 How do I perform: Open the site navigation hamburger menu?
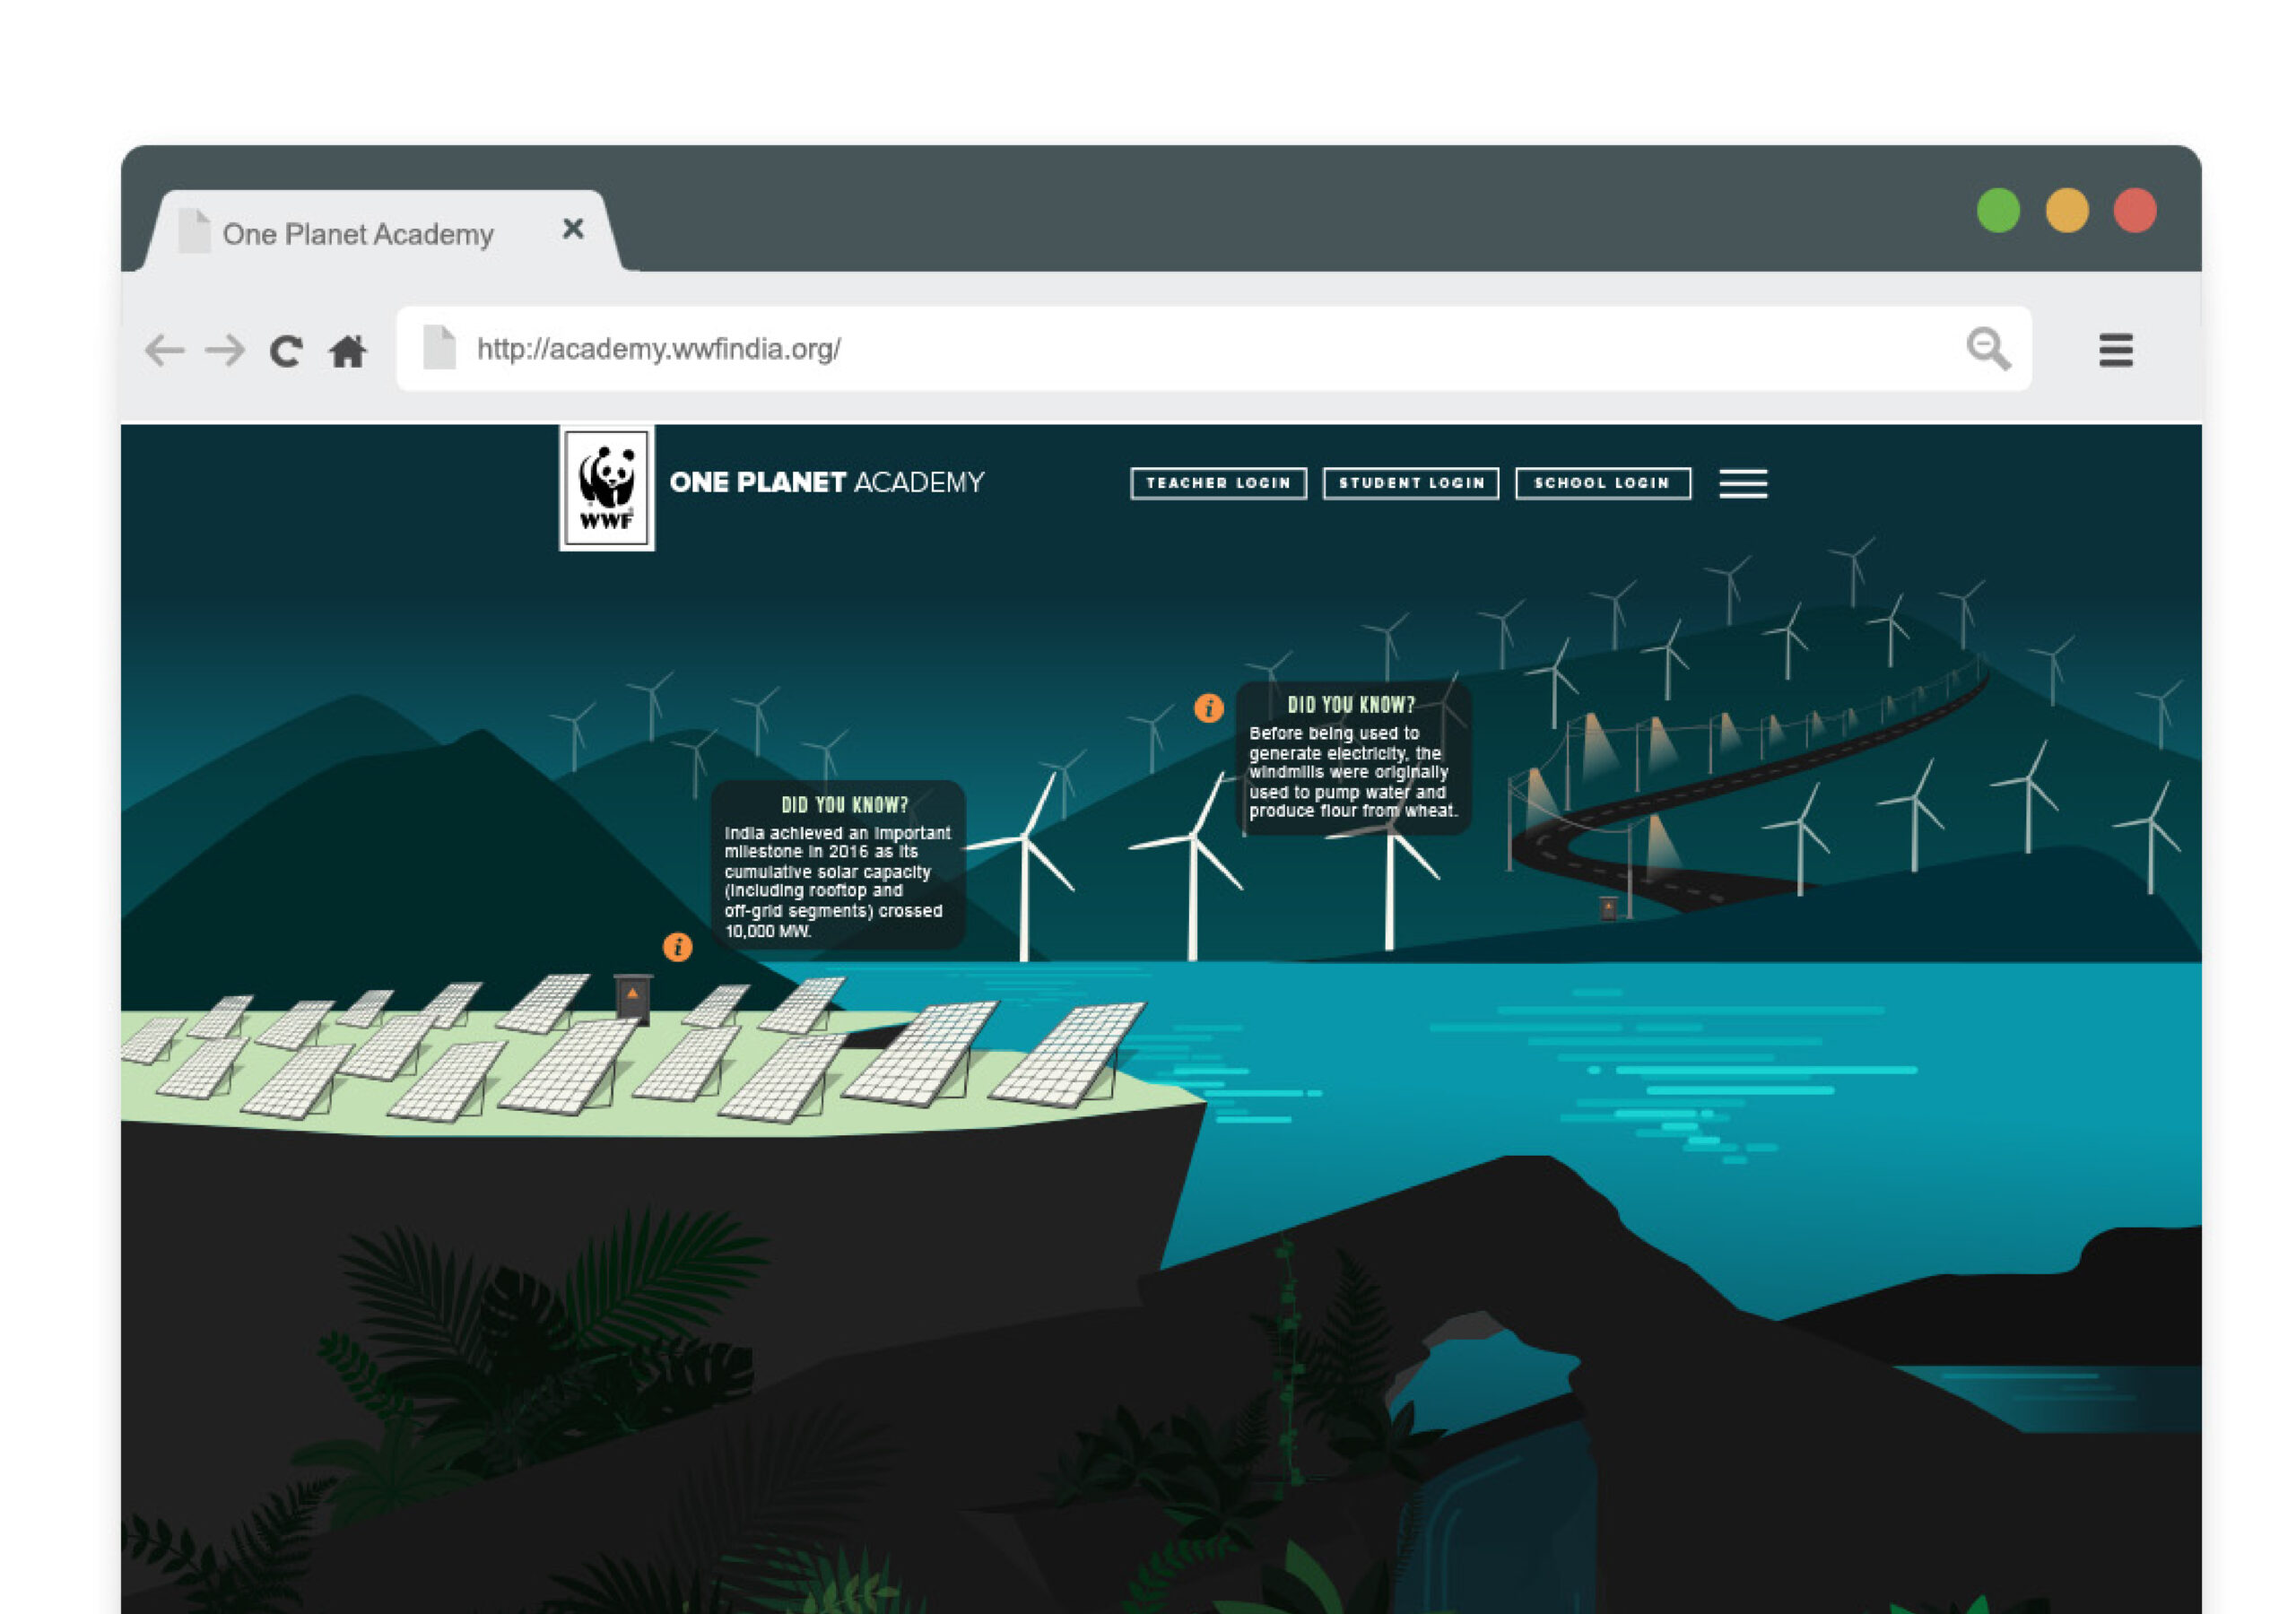[1743, 483]
